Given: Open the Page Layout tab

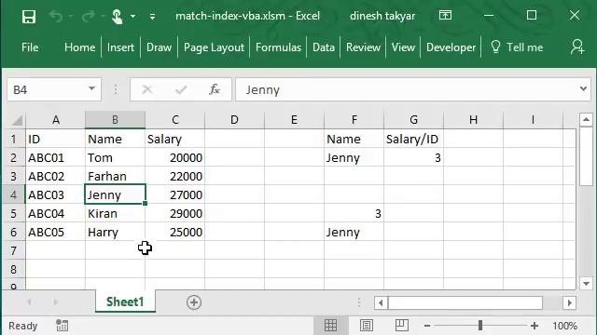Looking at the screenshot, I should 214,47.
